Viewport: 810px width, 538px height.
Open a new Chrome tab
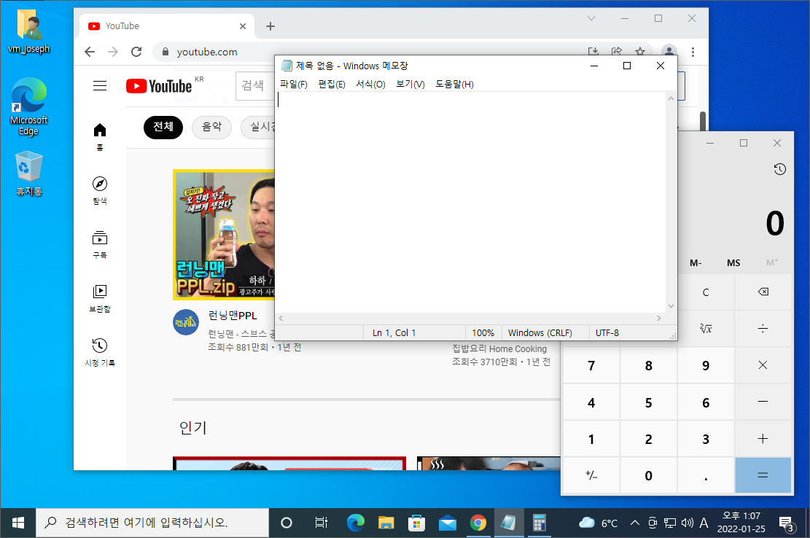click(x=270, y=26)
